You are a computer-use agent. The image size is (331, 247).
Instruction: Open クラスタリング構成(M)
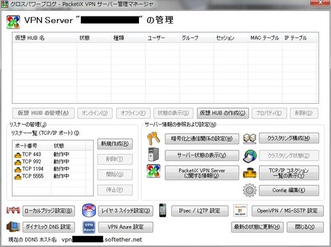(x=289, y=138)
